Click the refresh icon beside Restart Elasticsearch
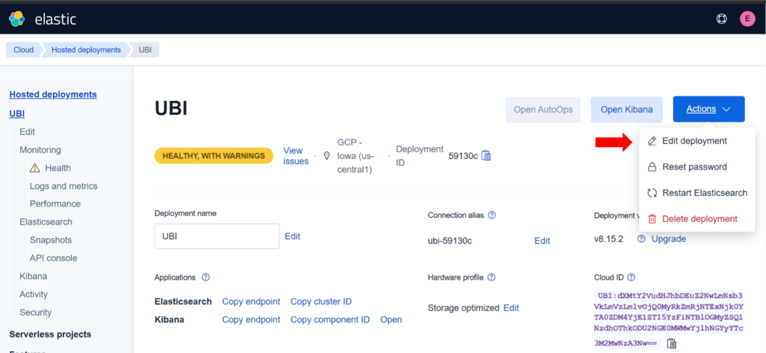The image size is (766, 353). coord(652,193)
